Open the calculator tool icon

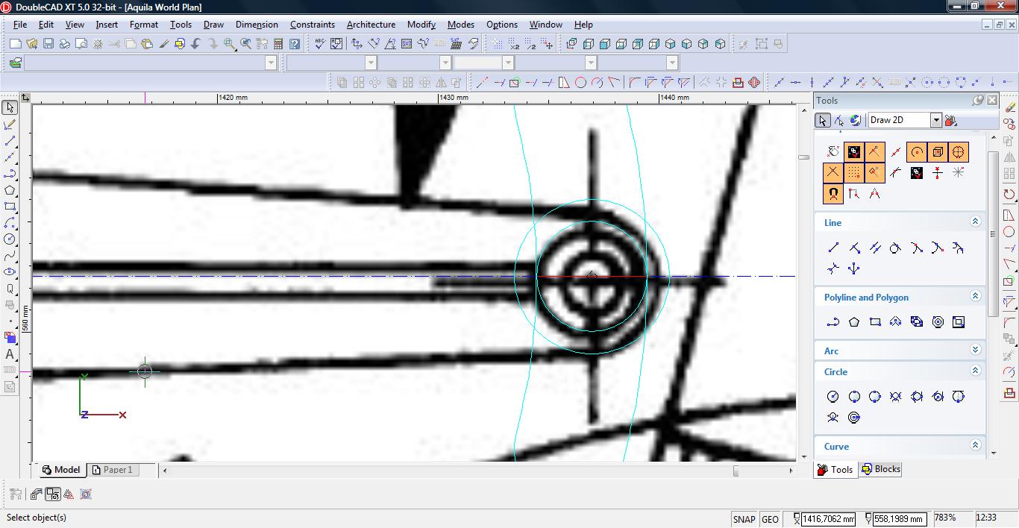coord(278,44)
